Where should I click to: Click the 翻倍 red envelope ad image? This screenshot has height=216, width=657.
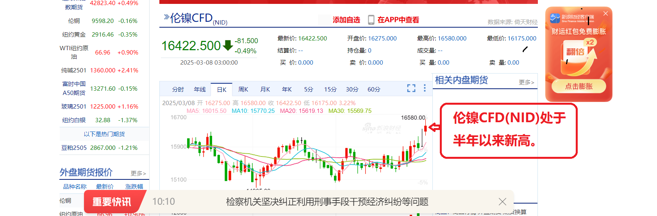578,57
